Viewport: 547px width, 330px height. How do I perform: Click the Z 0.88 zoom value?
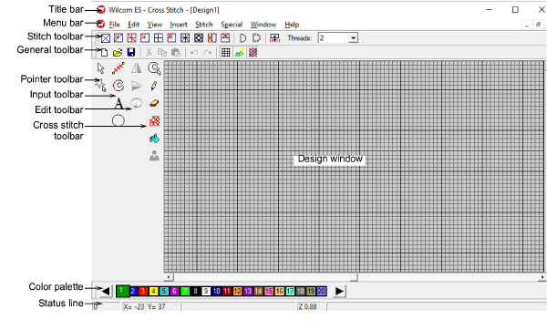pyautogui.click(x=308, y=306)
